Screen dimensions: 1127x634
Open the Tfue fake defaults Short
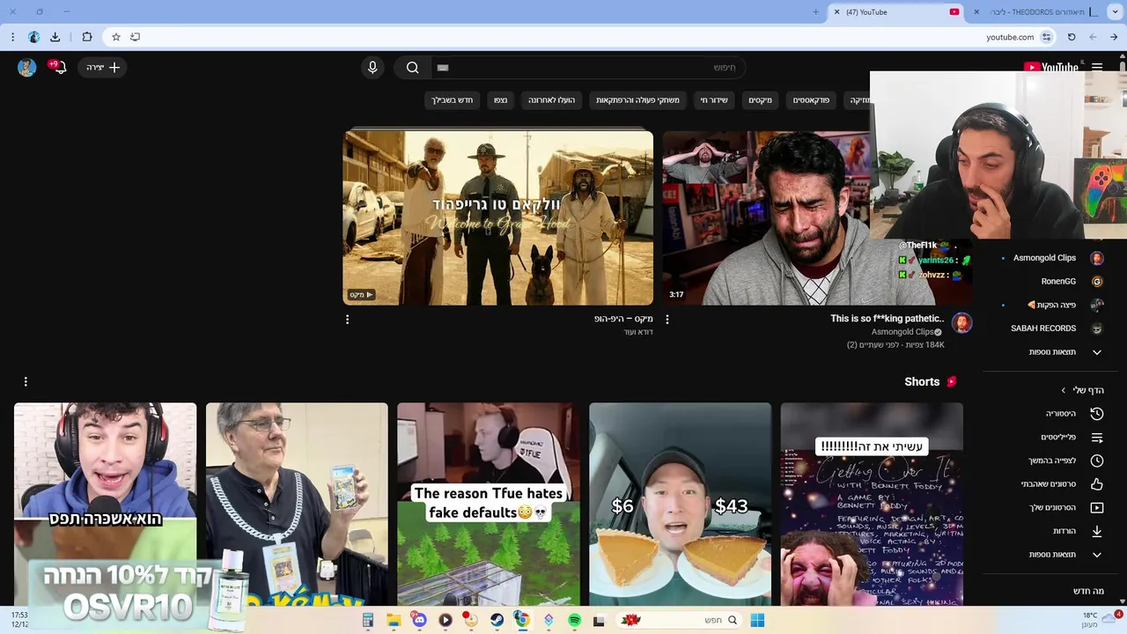(x=489, y=505)
